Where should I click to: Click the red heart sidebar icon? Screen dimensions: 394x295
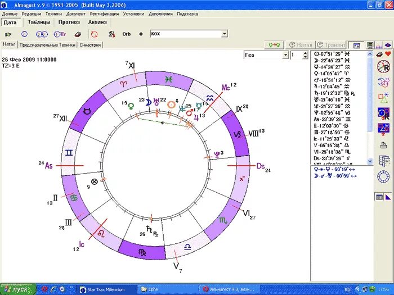click(x=388, y=54)
